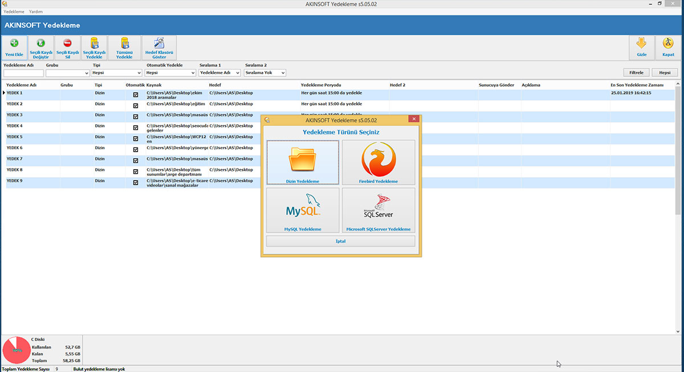The height and width of the screenshot is (372, 684).
Task: Uncheck Otomatik checkbox for YEDEK 5
Action: click(136, 138)
